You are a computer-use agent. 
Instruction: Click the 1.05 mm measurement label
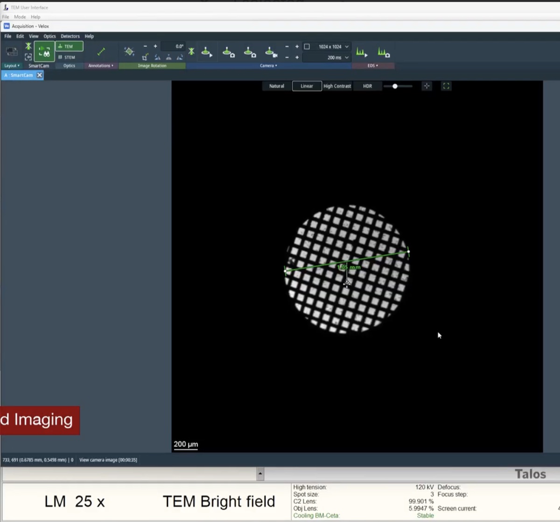tap(349, 267)
